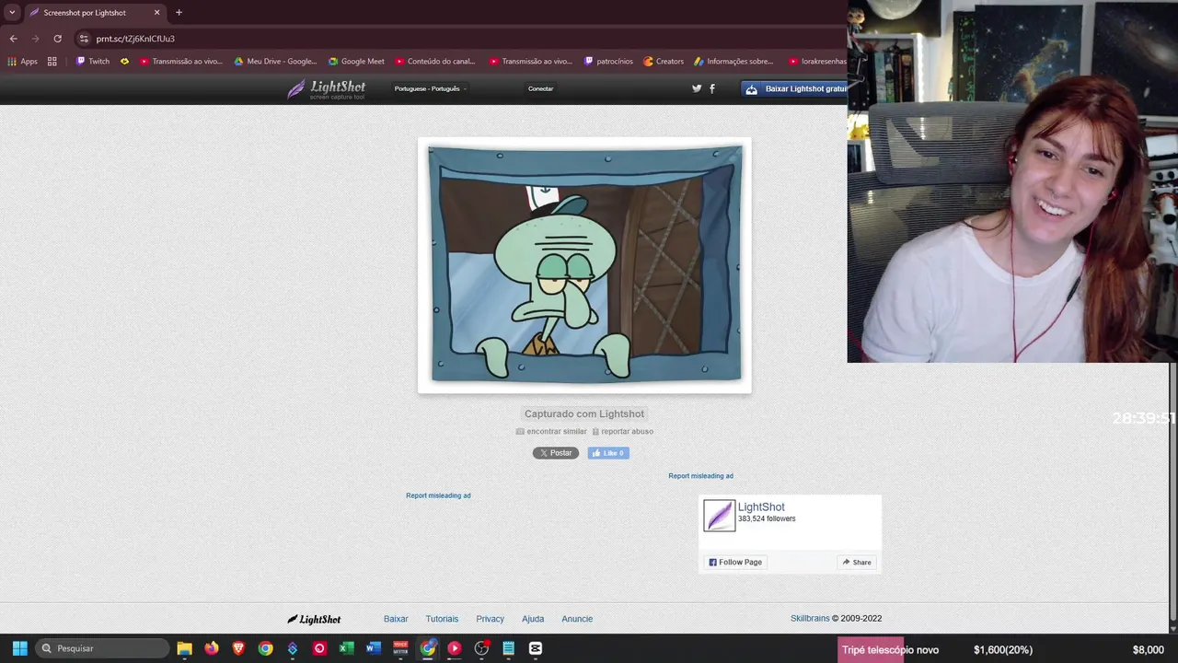
Task: Open the tab groups grid icon in bookmarks bar
Action: [x=52, y=62]
